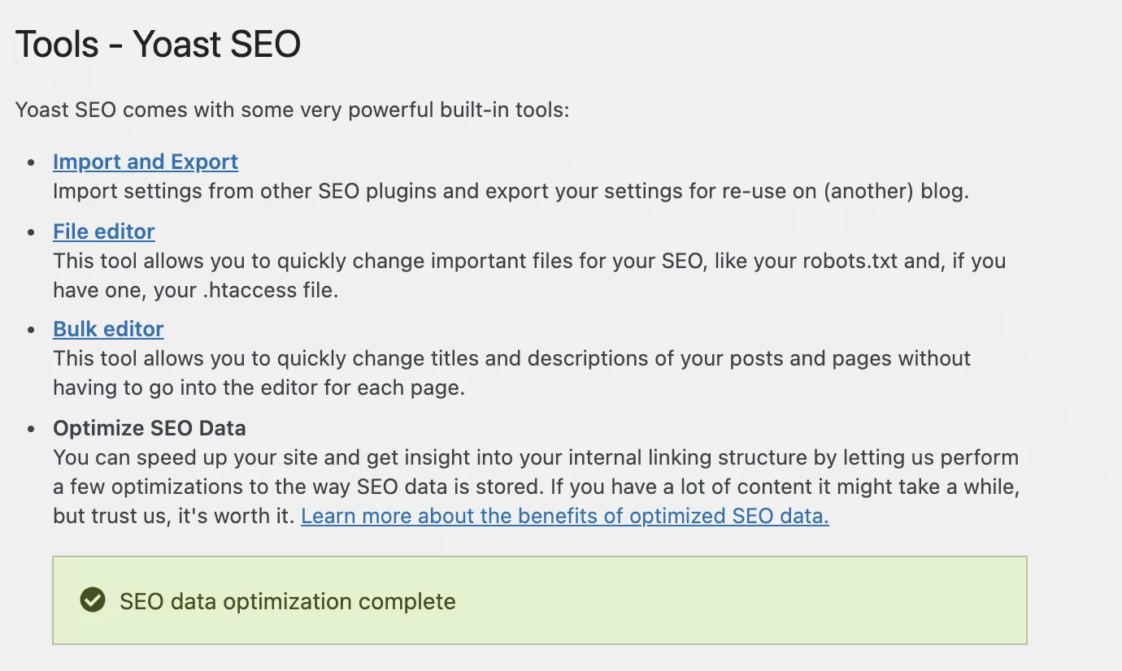Click the checkmark icon in the success banner
The width and height of the screenshot is (1122, 671).
point(93,600)
